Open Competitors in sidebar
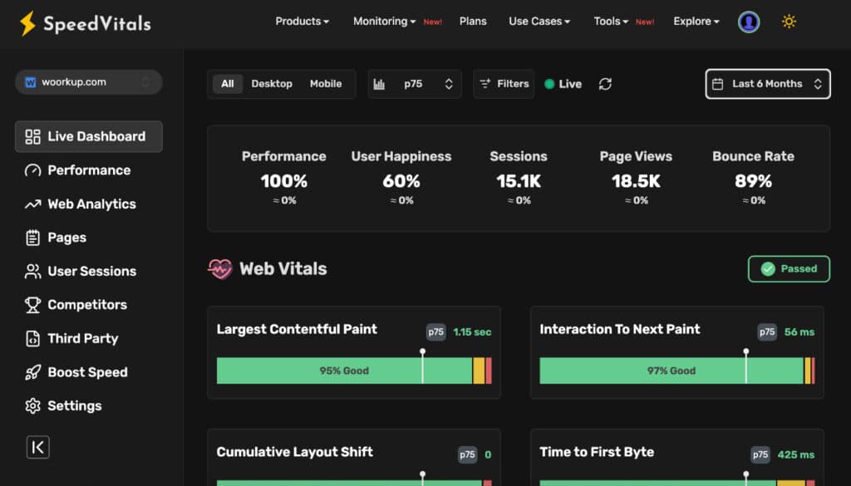 coord(88,305)
